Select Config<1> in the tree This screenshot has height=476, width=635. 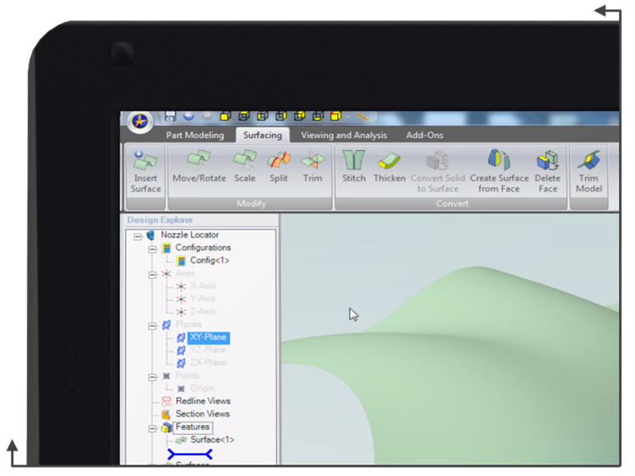click(x=209, y=260)
